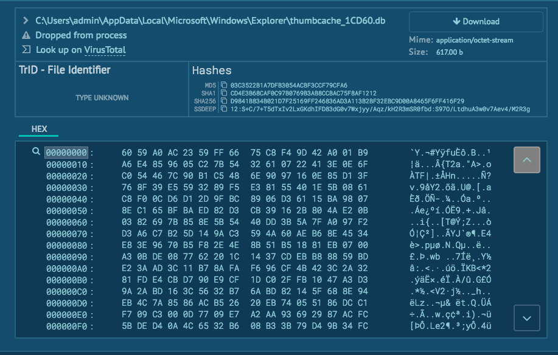
Task: Copy the SHA1 hash value
Action: (224, 93)
